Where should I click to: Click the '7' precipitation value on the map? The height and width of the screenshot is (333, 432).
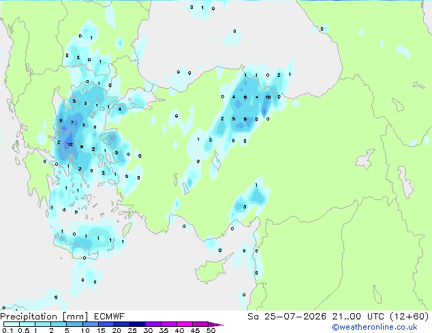[72, 122]
